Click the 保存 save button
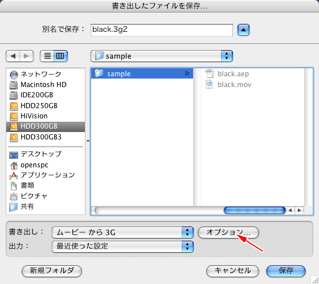This screenshot has width=319, height=284. pos(286,271)
